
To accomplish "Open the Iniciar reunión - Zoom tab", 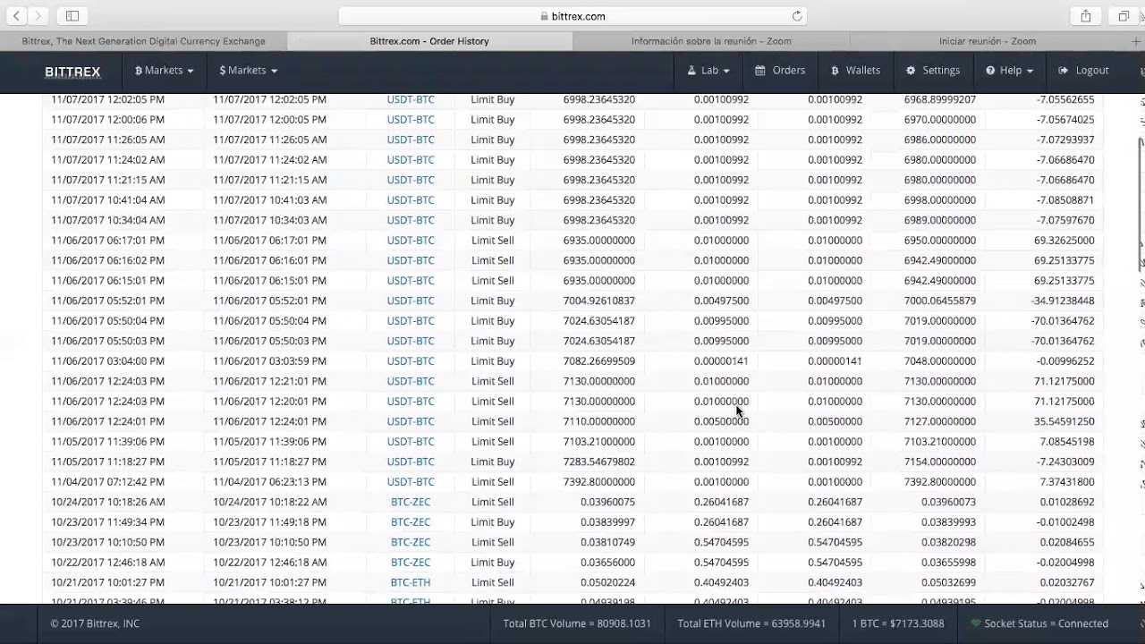I will [988, 41].
